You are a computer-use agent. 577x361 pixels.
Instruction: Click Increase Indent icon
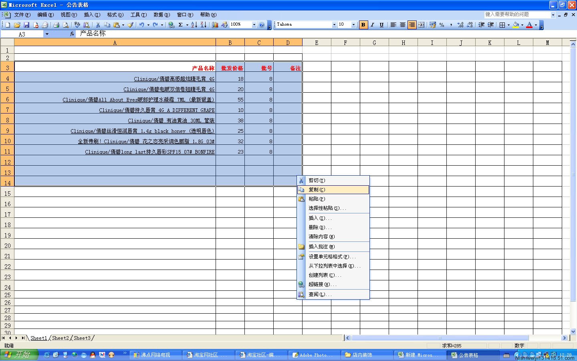pyautogui.click(x=490, y=25)
